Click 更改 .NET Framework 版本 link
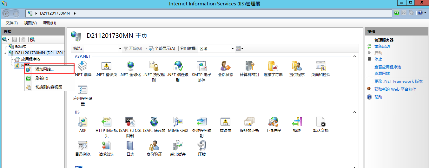 [x=399, y=81]
